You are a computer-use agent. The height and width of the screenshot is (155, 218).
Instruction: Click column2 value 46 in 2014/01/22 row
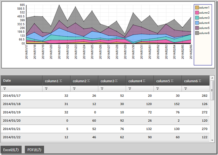(94, 137)
